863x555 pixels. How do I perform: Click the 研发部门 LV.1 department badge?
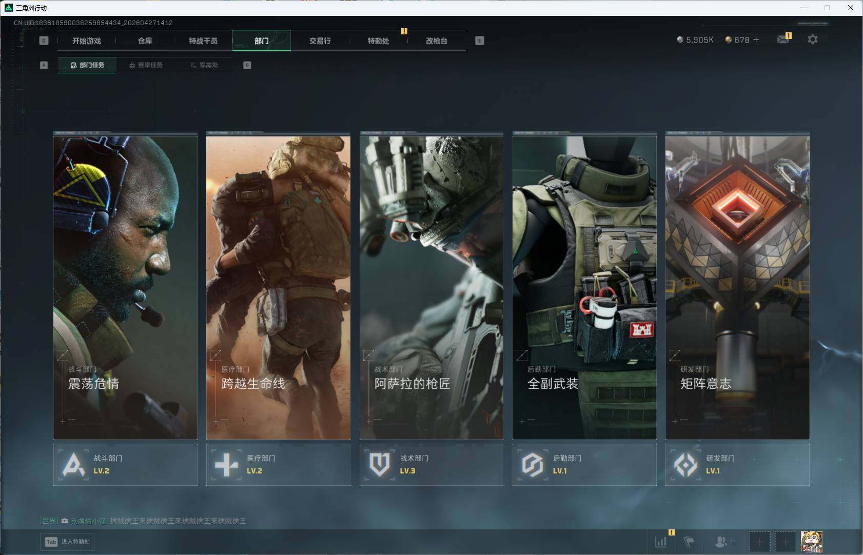(737, 464)
